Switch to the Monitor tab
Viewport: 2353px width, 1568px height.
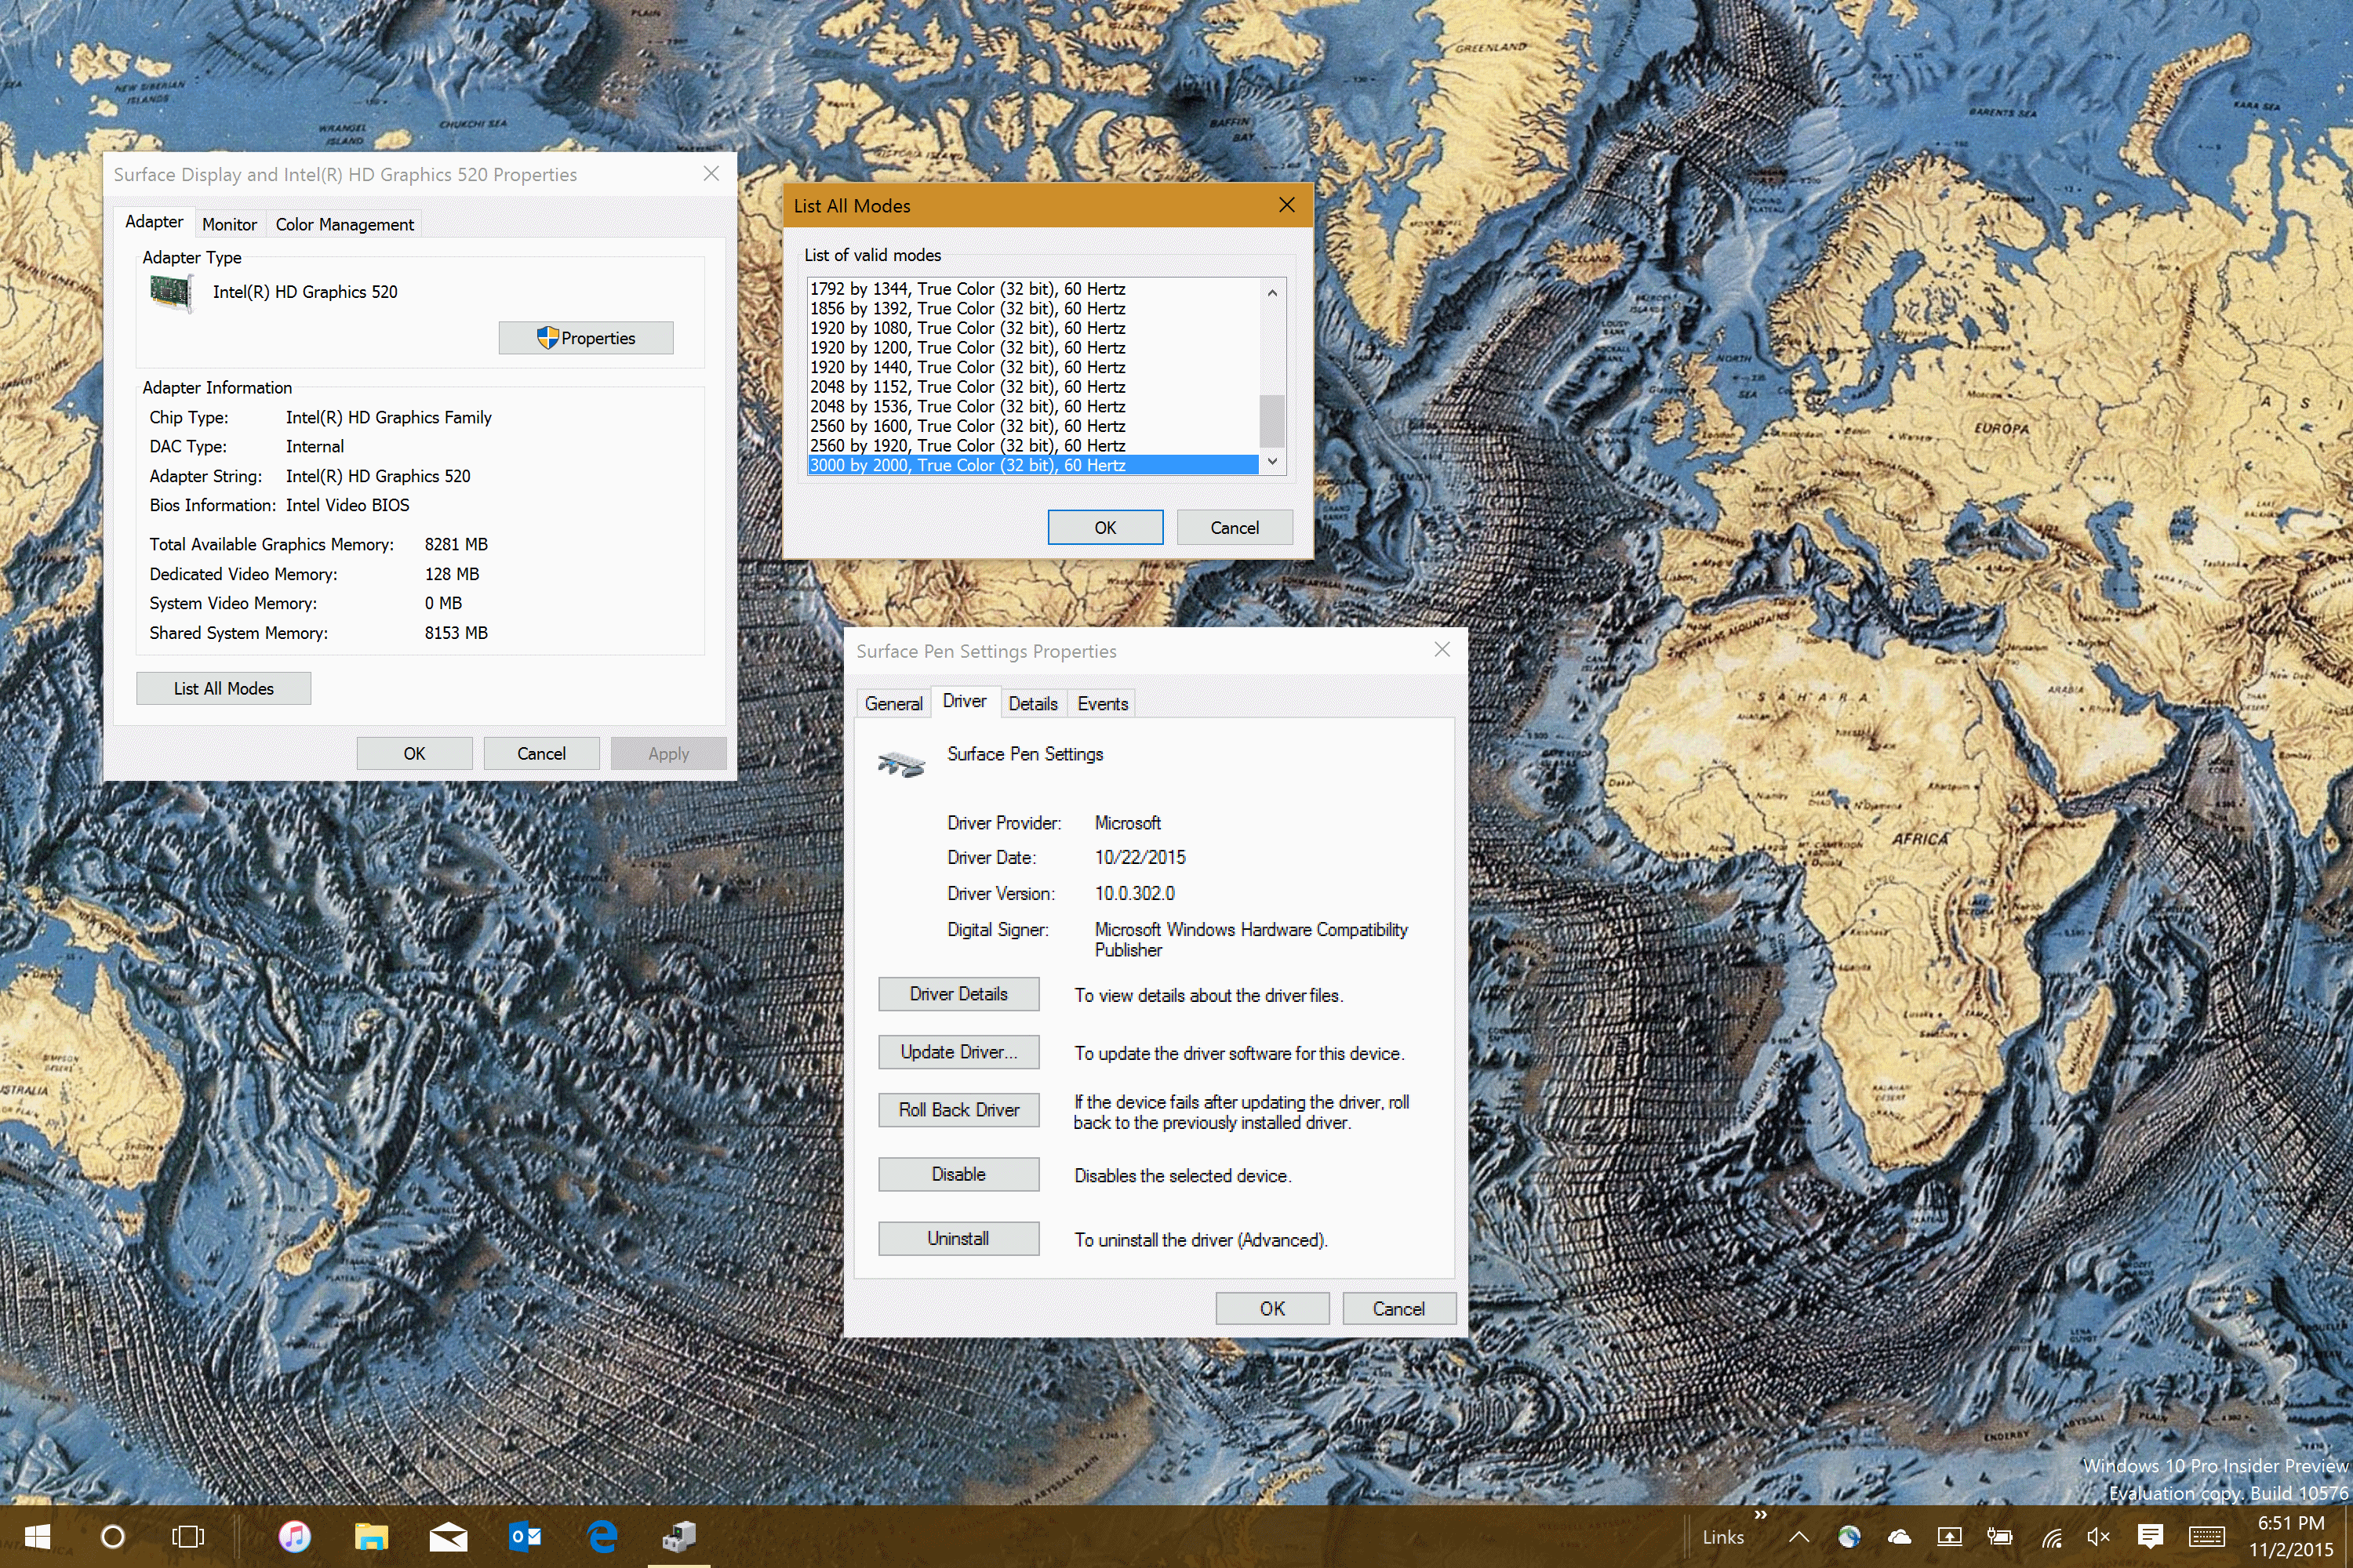229,225
